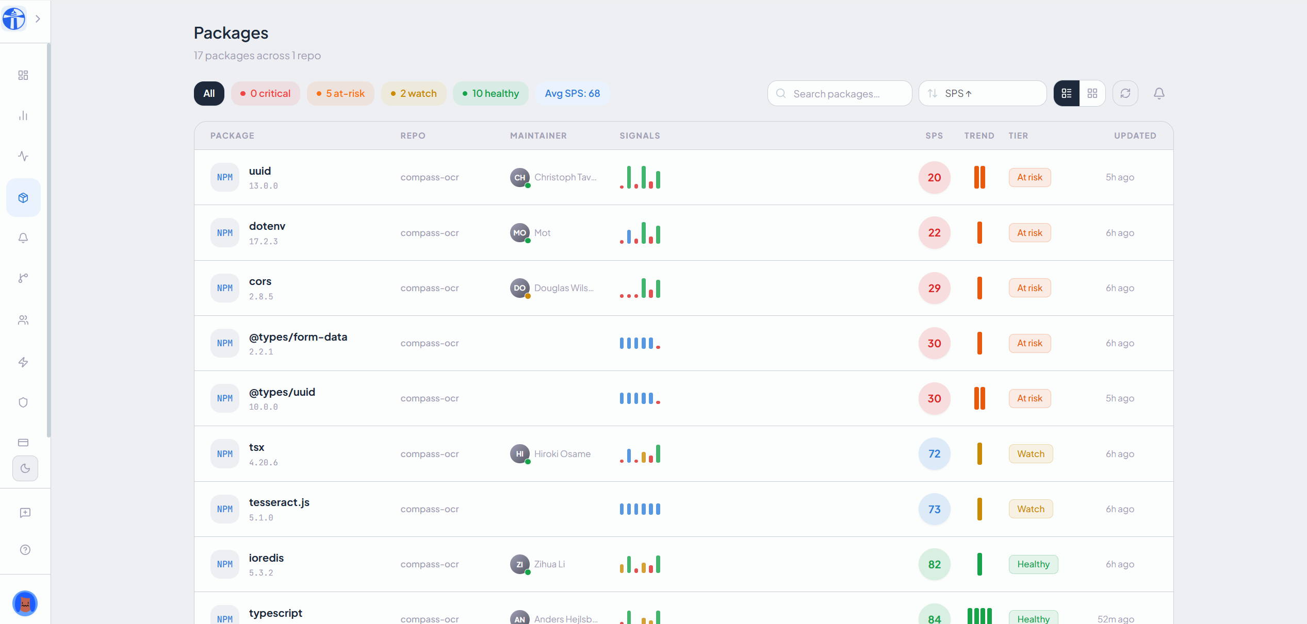Open the git branch sidebar icon

click(23, 278)
